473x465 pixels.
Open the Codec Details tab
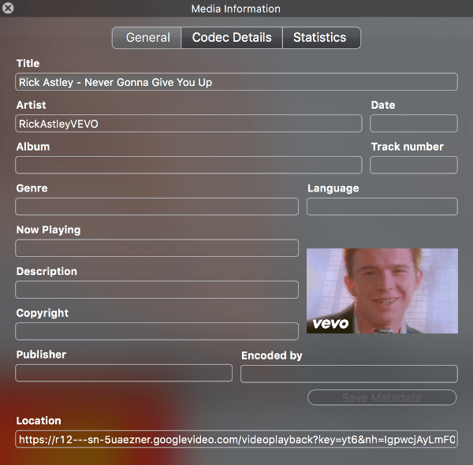pos(232,38)
